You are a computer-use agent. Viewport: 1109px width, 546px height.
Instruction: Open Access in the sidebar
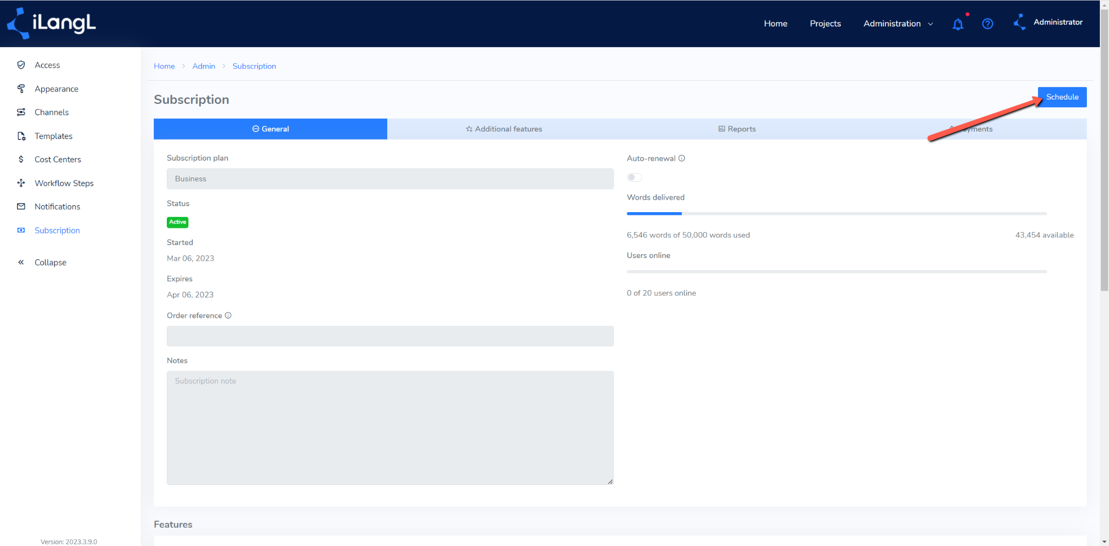(47, 65)
